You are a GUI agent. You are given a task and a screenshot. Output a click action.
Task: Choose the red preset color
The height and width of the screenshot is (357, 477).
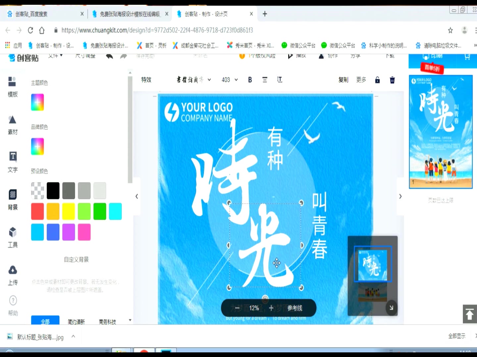pyautogui.click(x=37, y=212)
